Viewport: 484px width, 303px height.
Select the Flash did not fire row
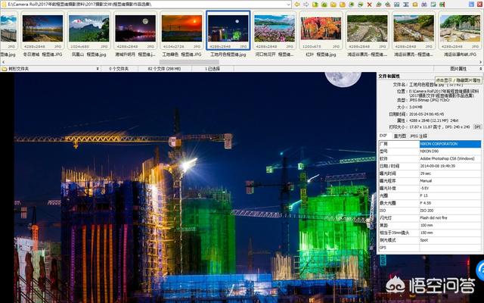point(430,218)
